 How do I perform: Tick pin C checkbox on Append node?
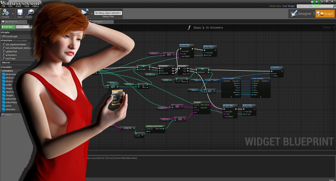coord(198,110)
